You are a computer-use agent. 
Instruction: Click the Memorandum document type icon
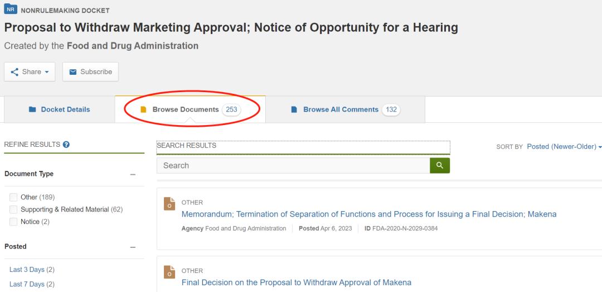tap(169, 203)
